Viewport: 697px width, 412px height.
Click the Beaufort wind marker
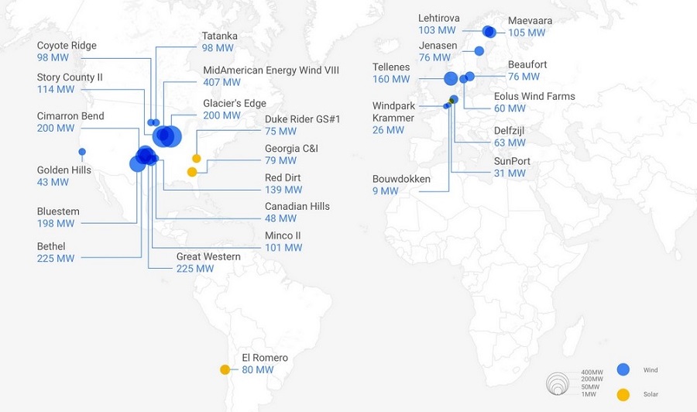pos(470,77)
